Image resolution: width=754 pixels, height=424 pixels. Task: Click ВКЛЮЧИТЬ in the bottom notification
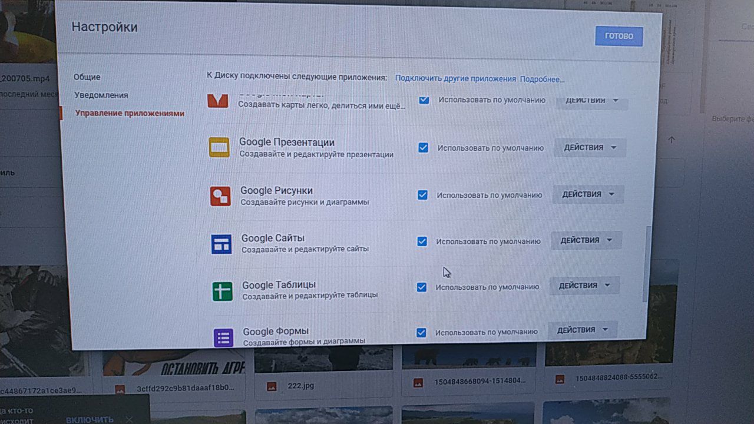(90, 419)
